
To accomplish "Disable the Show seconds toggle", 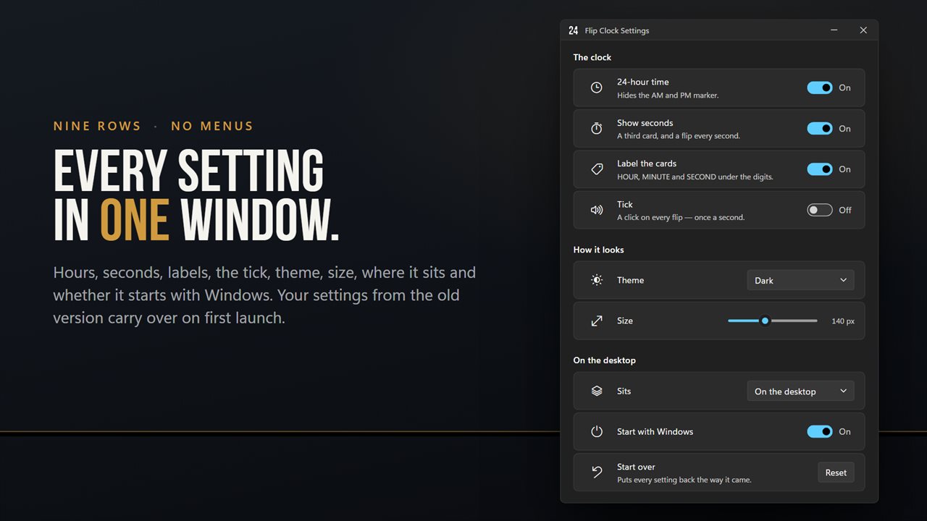I will (x=820, y=129).
